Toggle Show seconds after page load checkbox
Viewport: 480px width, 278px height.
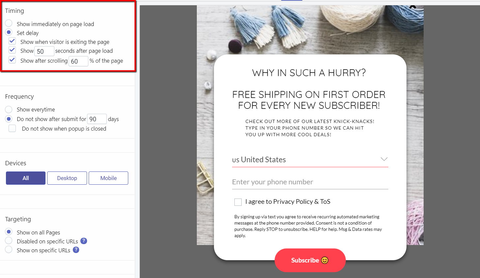pyautogui.click(x=12, y=50)
